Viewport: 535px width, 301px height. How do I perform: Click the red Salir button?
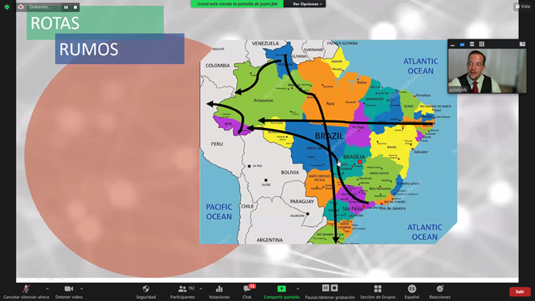tap(520, 292)
